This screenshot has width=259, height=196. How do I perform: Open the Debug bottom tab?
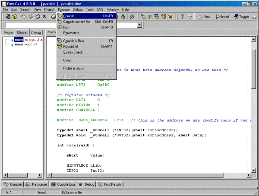86,184
